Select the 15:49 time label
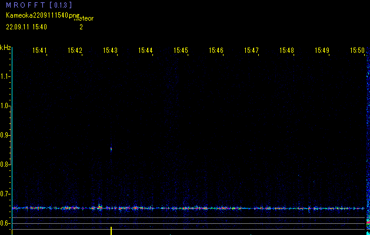Image resolution: width=370 pixels, height=235 pixels. (322, 51)
